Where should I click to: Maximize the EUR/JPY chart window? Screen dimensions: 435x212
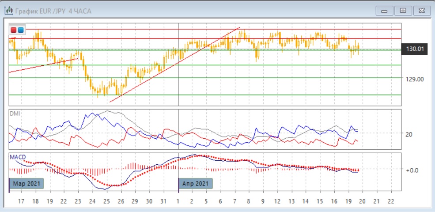click(x=402, y=10)
